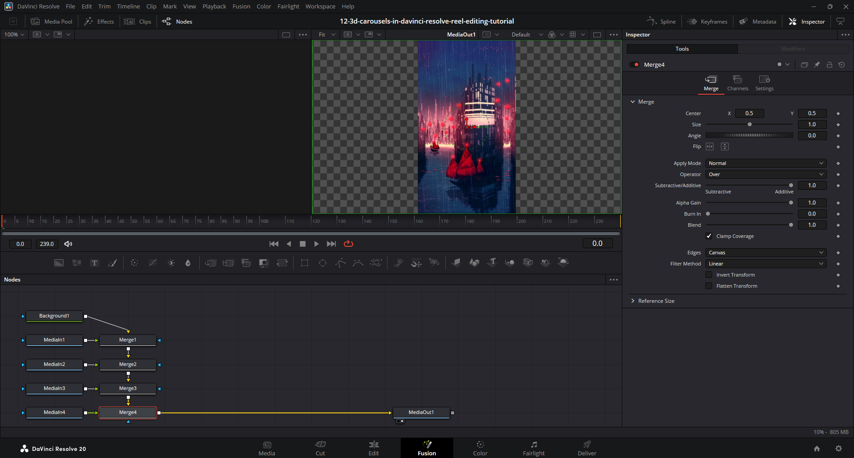Select the Paint brush tool
854x458 pixels.
pos(113,263)
